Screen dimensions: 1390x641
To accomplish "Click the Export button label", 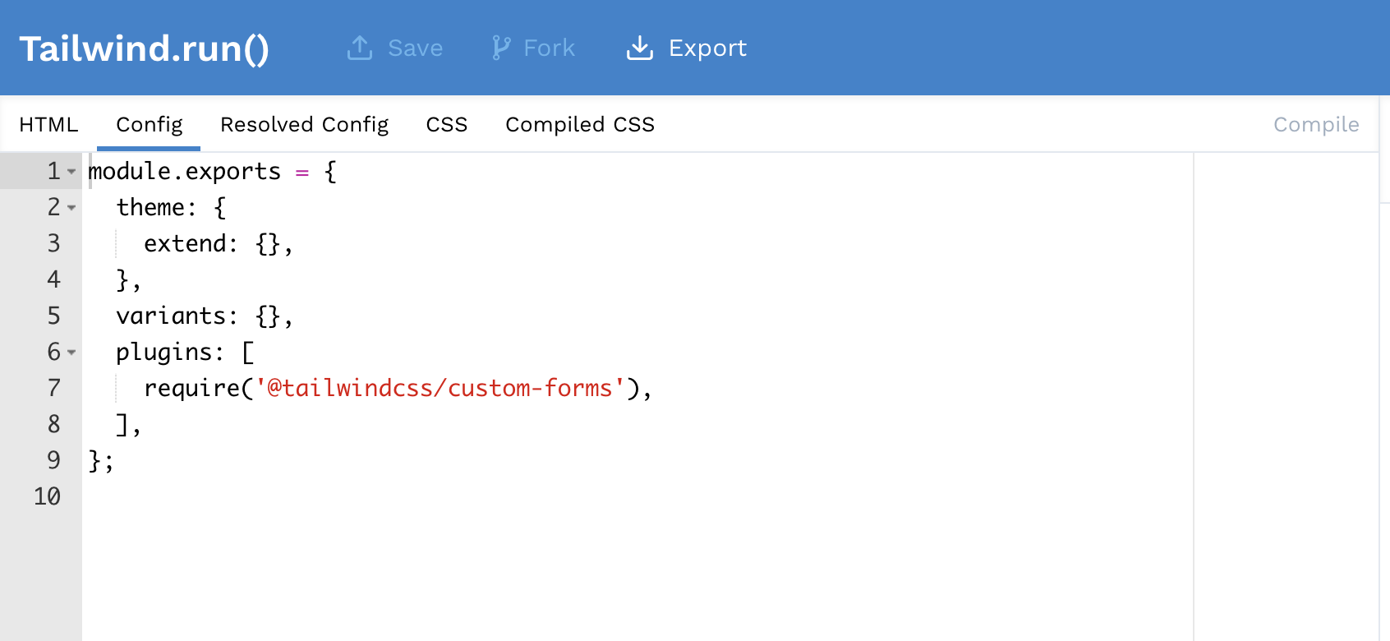I will [707, 48].
